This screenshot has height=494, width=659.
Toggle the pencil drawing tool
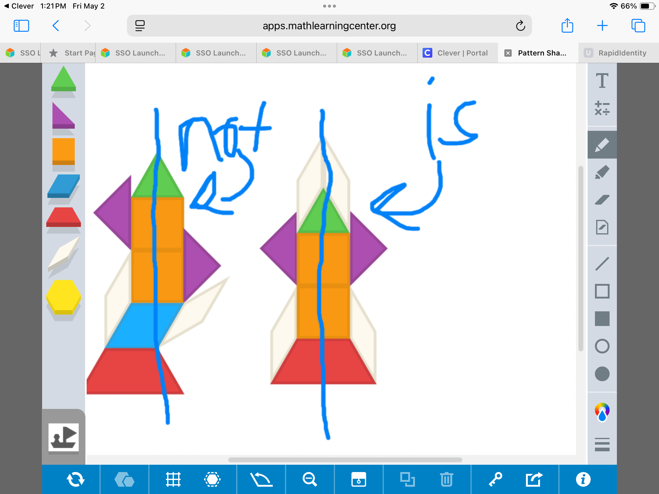602,145
